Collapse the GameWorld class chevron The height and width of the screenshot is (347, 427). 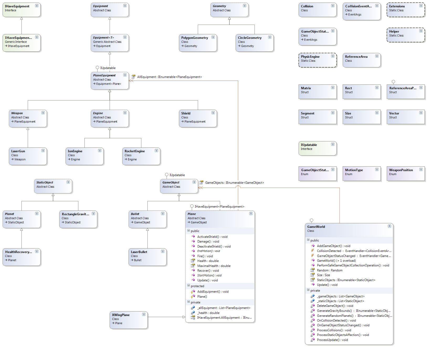389,226
